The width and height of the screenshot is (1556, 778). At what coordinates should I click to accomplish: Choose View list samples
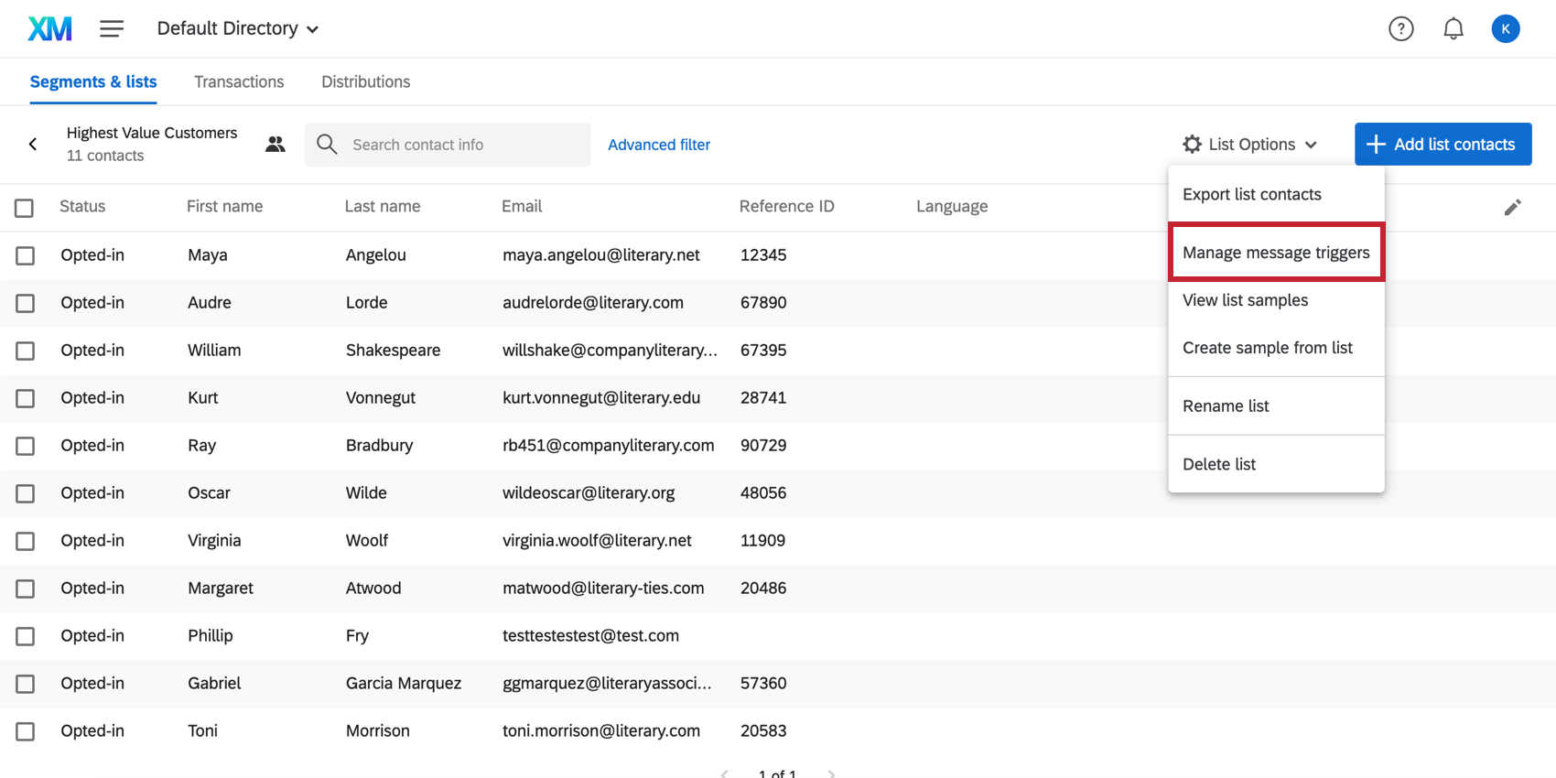click(x=1276, y=300)
